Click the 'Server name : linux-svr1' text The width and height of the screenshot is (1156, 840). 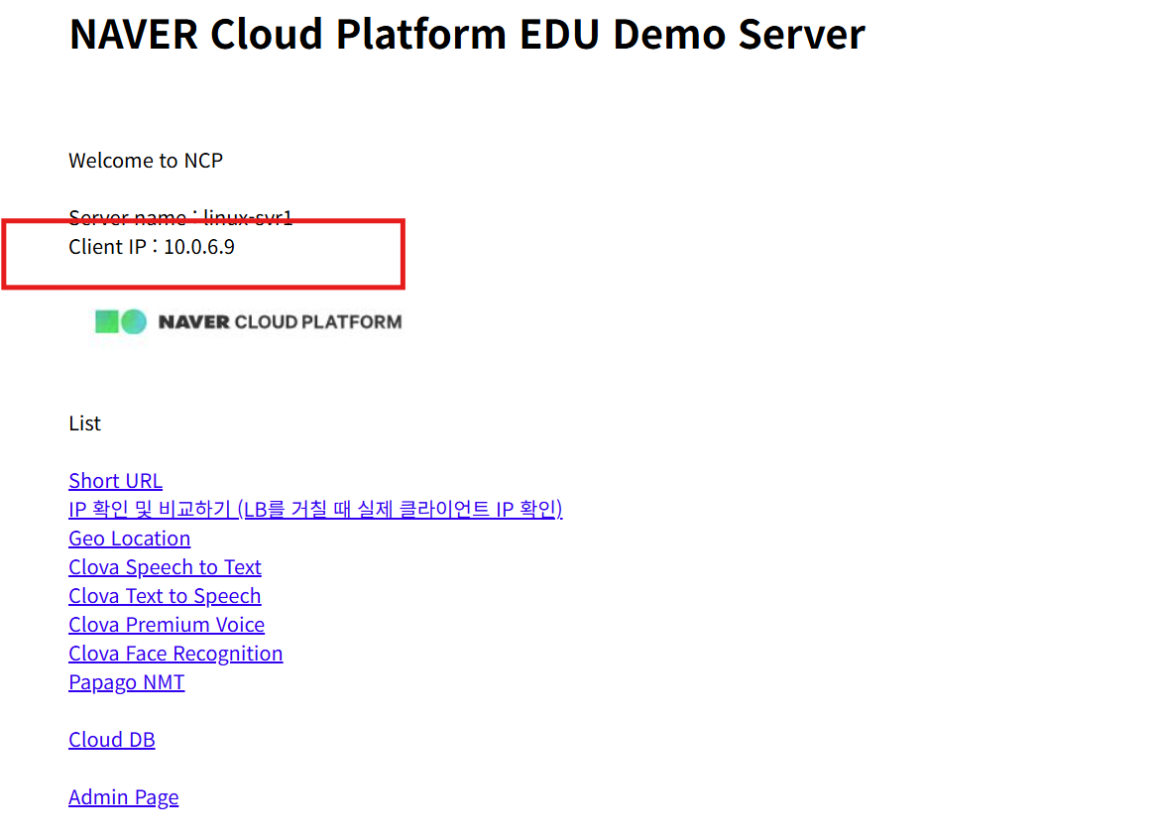[180, 217]
